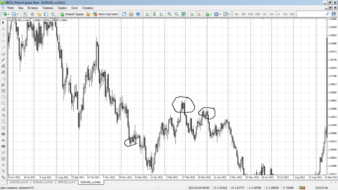The image size is (338, 190).
Task: Switch to GBPUSD_m,H1 chart tab
Action: (x=67, y=182)
